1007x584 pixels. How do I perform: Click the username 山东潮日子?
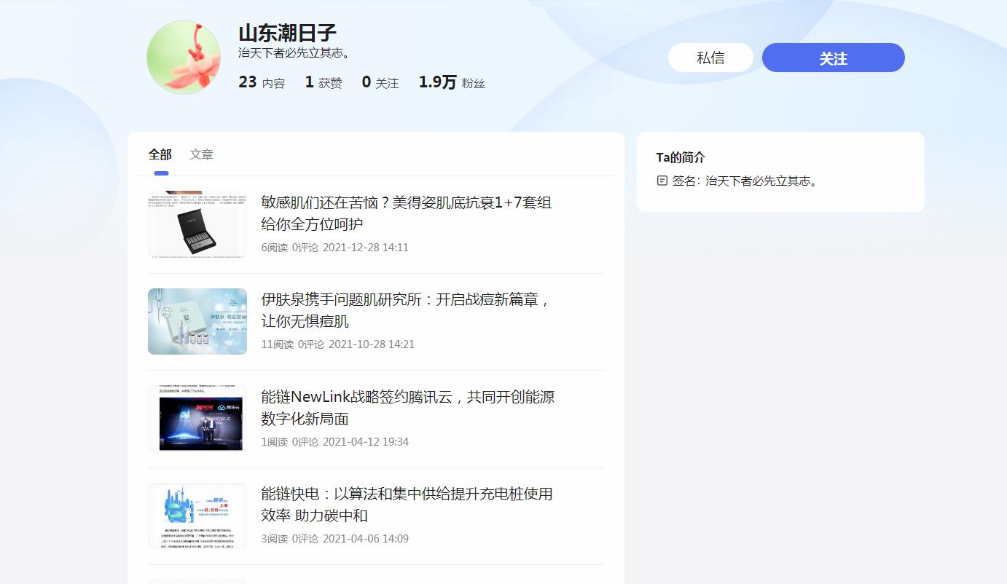[x=287, y=33]
